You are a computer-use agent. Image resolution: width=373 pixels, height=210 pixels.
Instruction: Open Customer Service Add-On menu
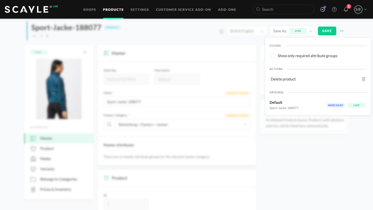point(183,10)
